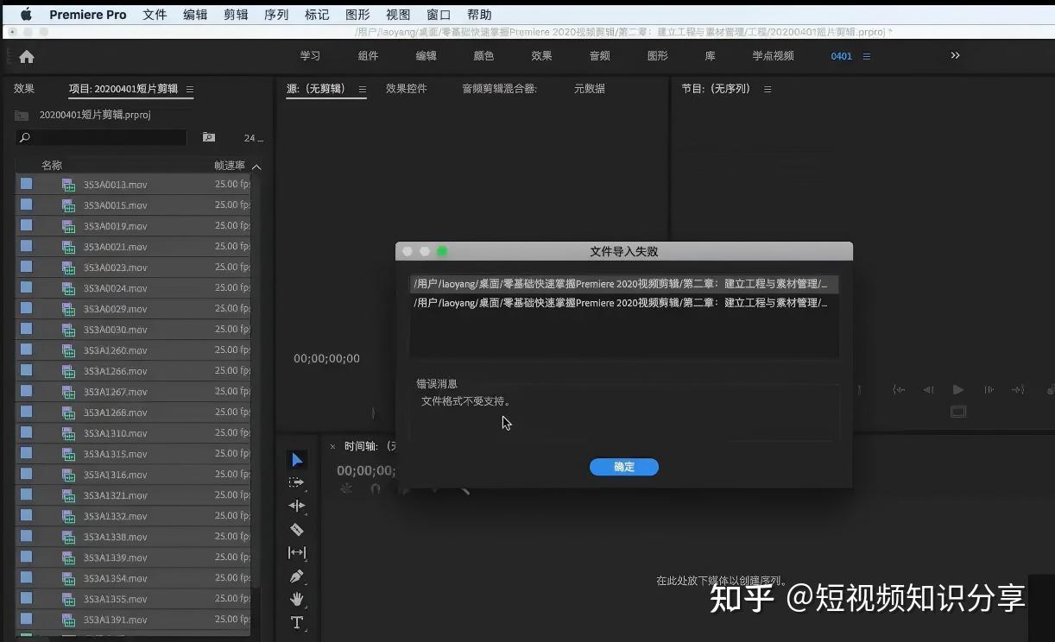
Task: Click the New Bin icon beside the search box
Action: coord(208,137)
